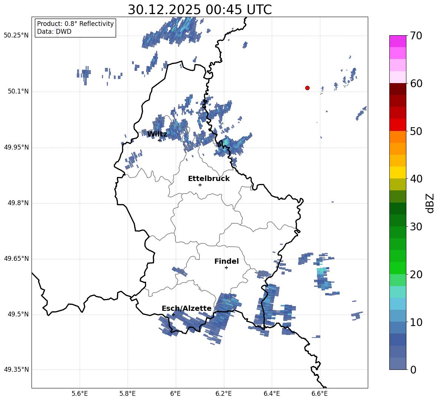439x401 pixels.
Task: Click the dBZ colorbar axis label
Action: (430, 203)
